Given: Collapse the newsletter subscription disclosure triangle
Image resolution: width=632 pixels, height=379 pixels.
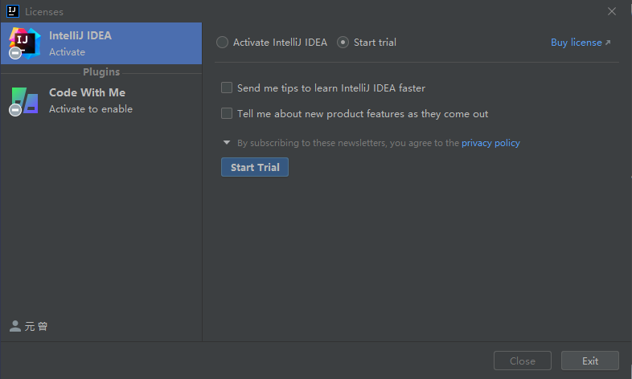Looking at the screenshot, I should click(x=228, y=143).
